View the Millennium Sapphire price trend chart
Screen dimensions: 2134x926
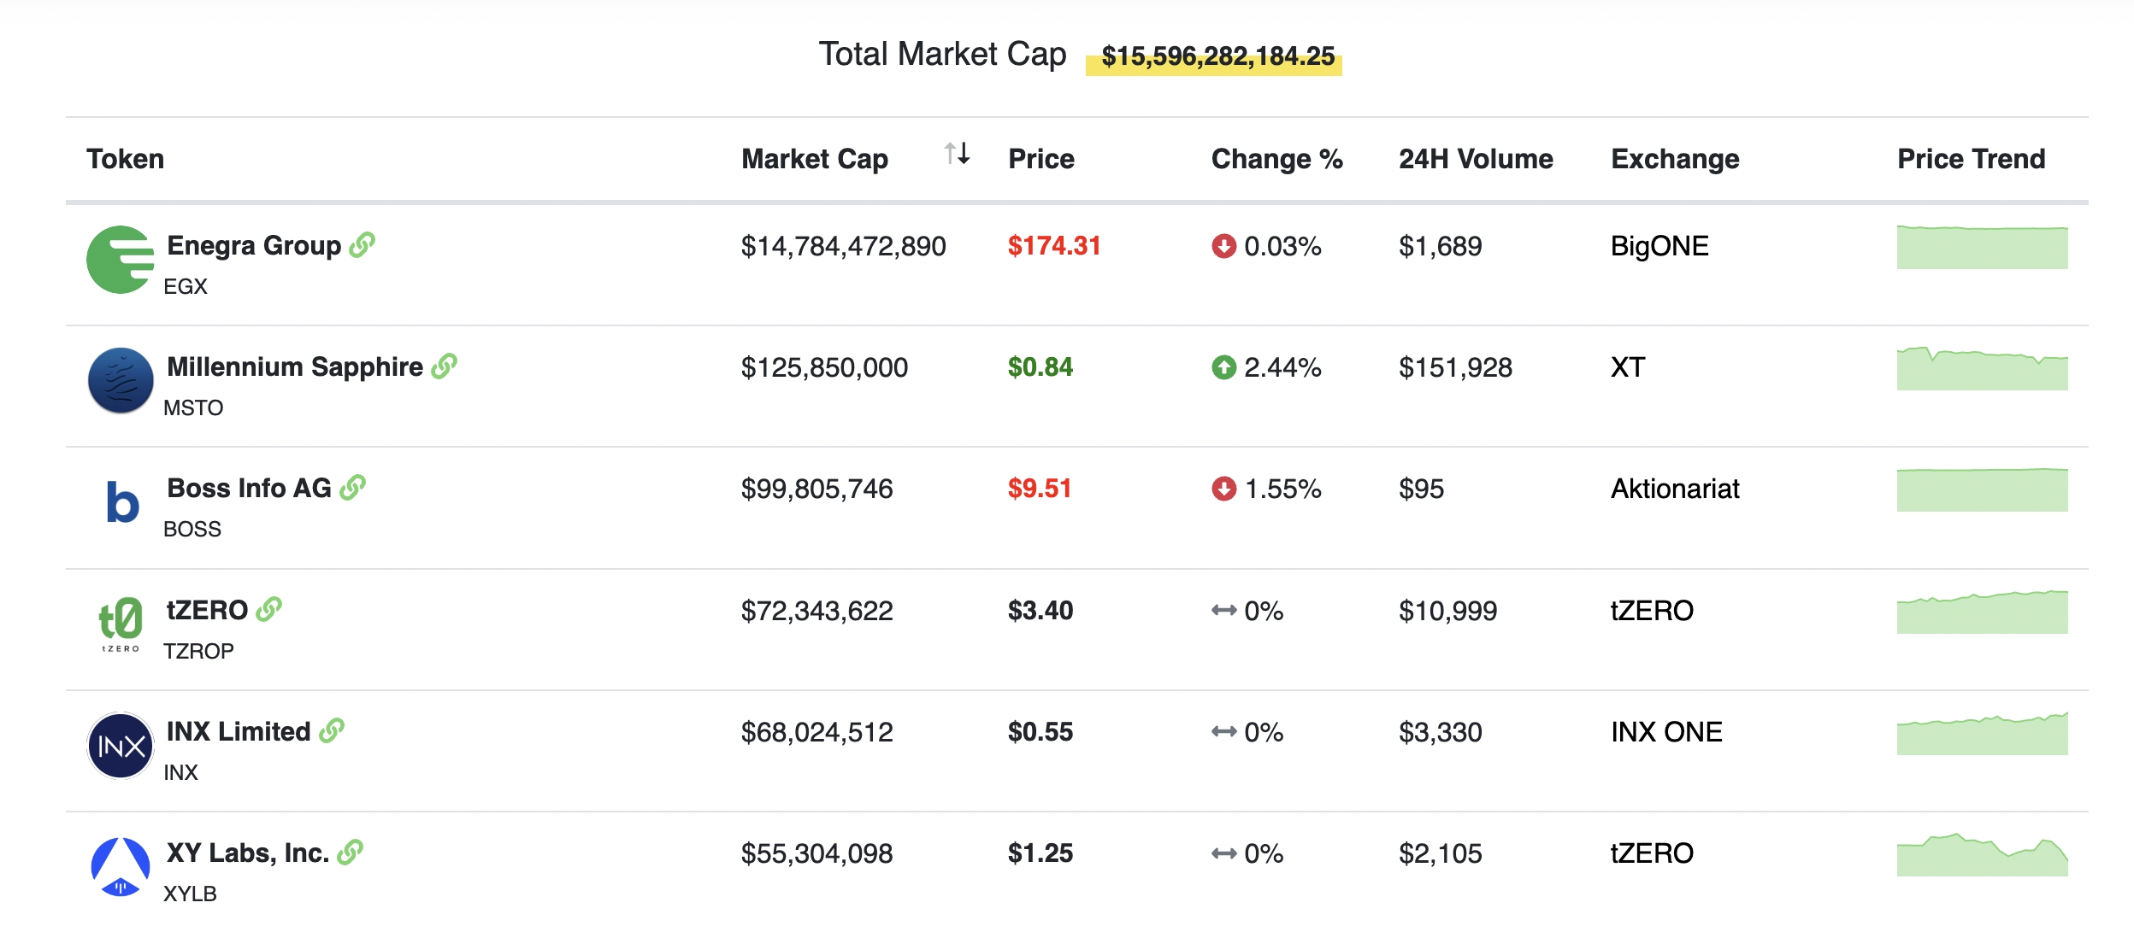click(x=1982, y=368)
